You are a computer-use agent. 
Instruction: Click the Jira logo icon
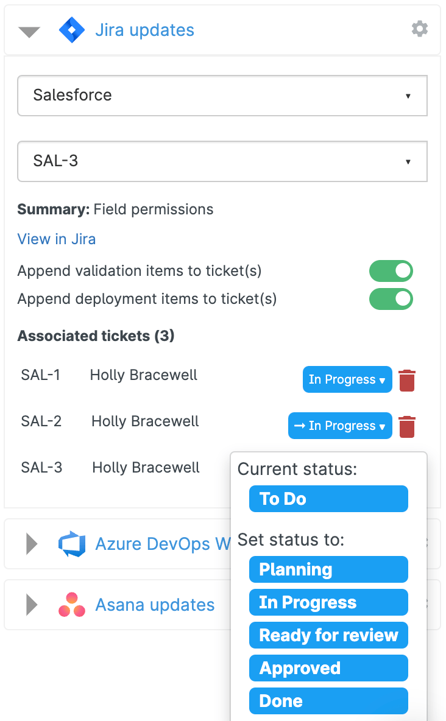71,30
